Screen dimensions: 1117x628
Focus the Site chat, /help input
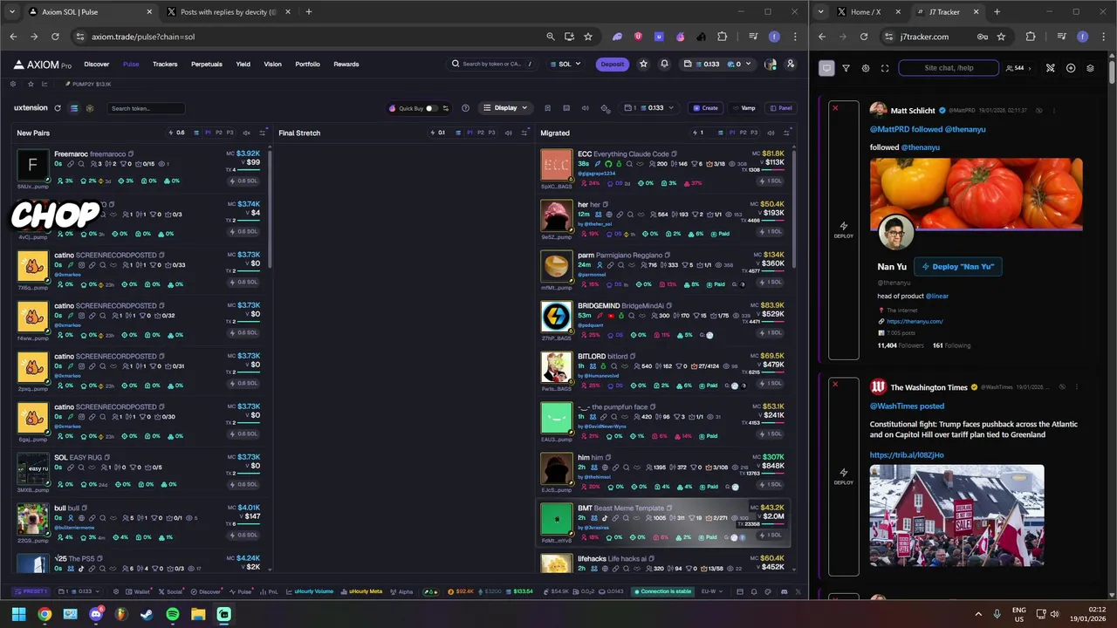pos(949,68)
